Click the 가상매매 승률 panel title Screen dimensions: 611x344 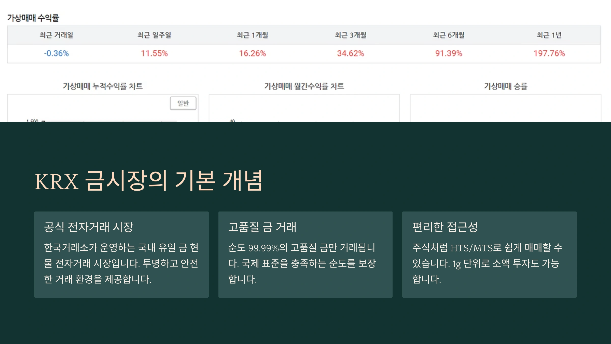pos(506,86)
